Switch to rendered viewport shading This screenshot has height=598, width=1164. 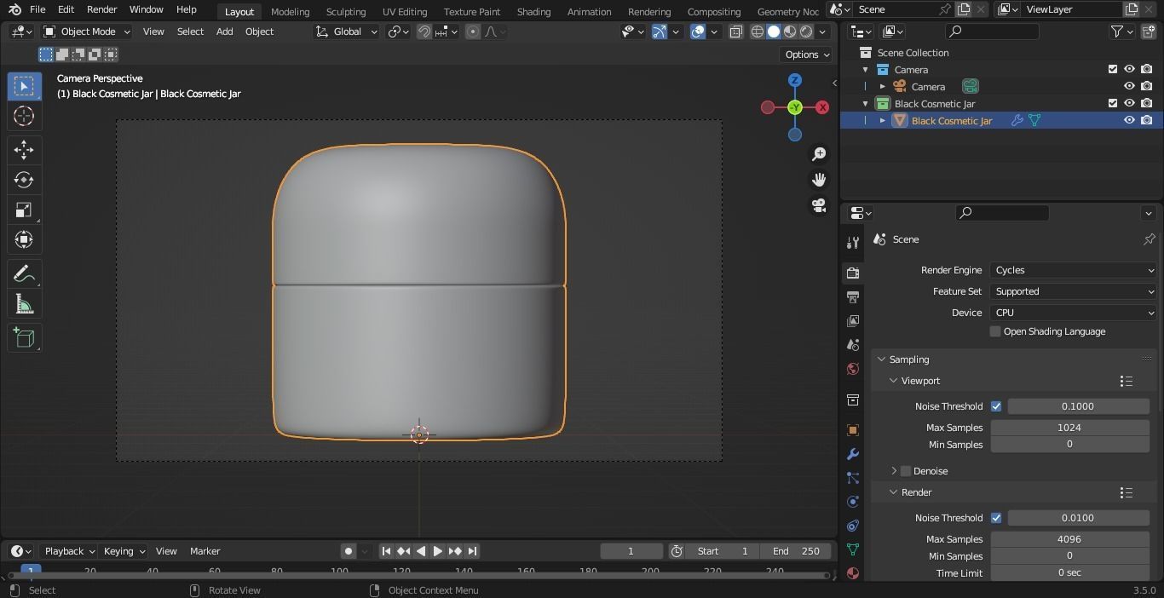coord(806,32)
